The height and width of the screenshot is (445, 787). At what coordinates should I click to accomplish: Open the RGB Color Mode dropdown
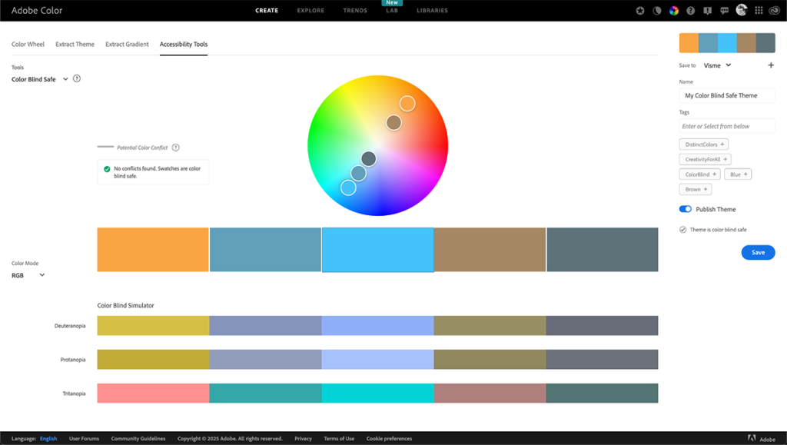pyautogui.click(x=28, y=274)
